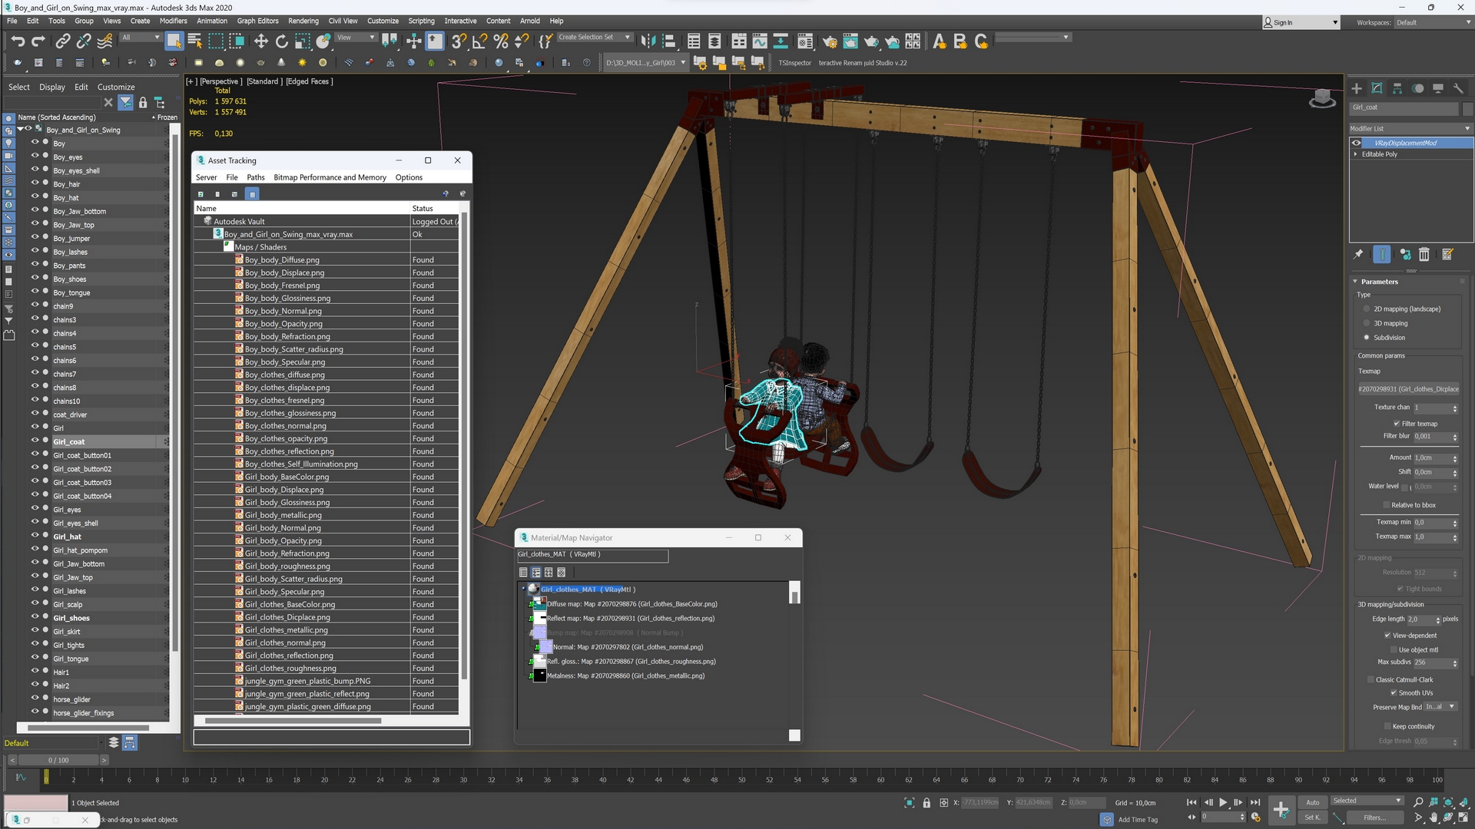Select the 3D mapping radio option

click(1367, 323)
